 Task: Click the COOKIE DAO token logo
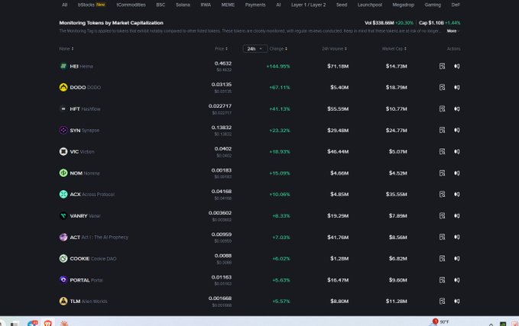click(63, 258)
